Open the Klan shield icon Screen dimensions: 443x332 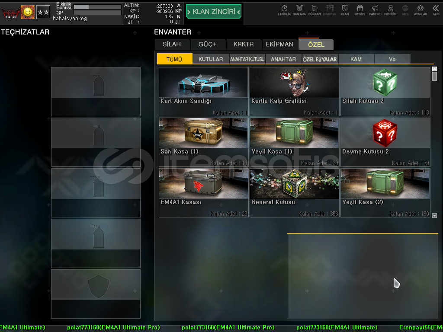(345, 10)
